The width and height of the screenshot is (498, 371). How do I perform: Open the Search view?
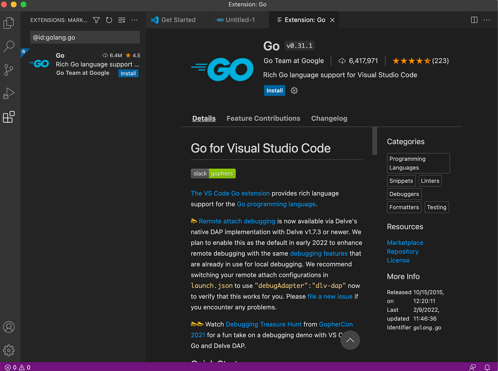coord(9,46)
